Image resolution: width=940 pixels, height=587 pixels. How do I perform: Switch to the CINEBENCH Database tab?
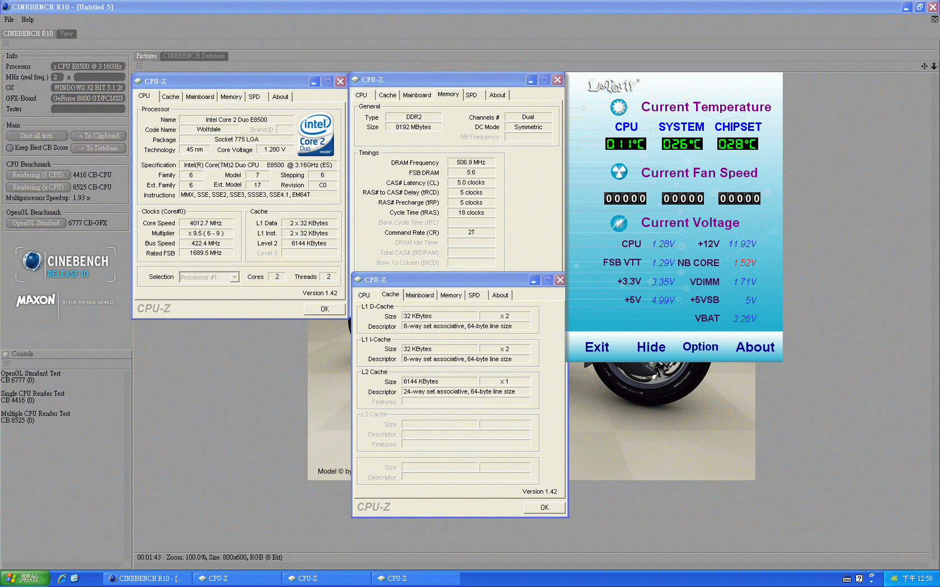coord(194,56)
